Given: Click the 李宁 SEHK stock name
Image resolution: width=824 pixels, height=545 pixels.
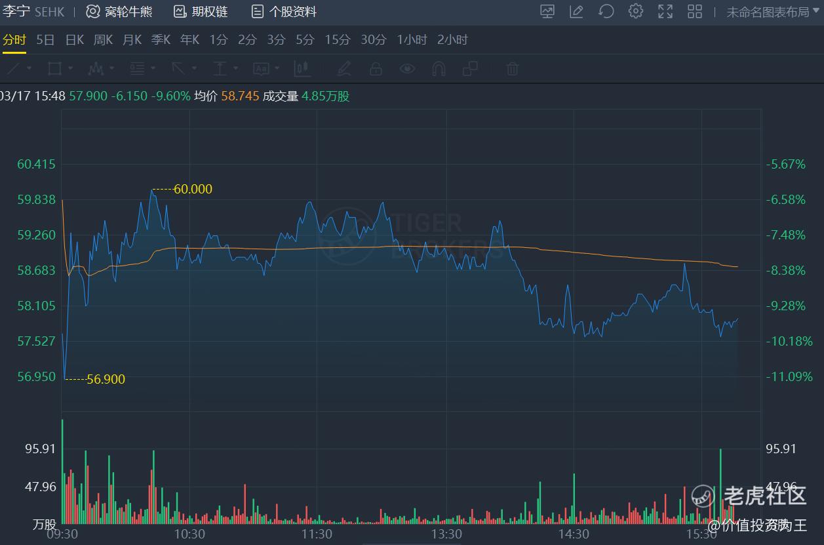Looking at the screenshot, I should (33, 12).
